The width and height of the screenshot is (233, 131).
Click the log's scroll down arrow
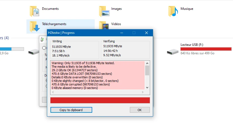coord(147,88)
